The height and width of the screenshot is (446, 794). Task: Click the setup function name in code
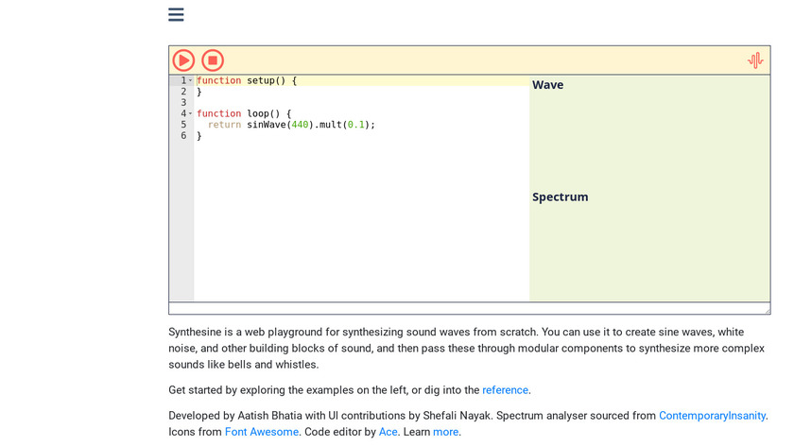coord(260,80)
